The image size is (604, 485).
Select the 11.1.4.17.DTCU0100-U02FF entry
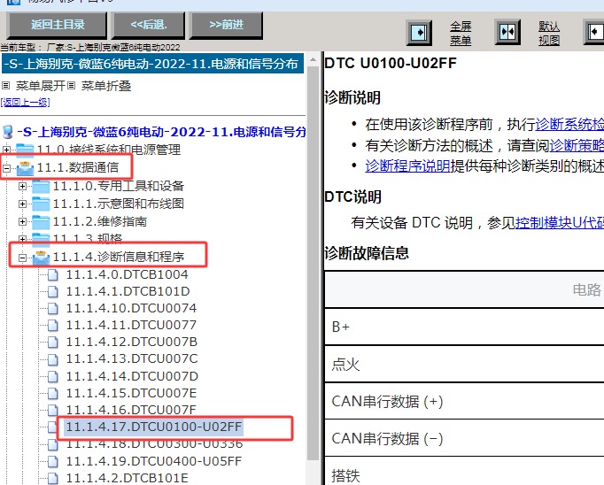154,427
